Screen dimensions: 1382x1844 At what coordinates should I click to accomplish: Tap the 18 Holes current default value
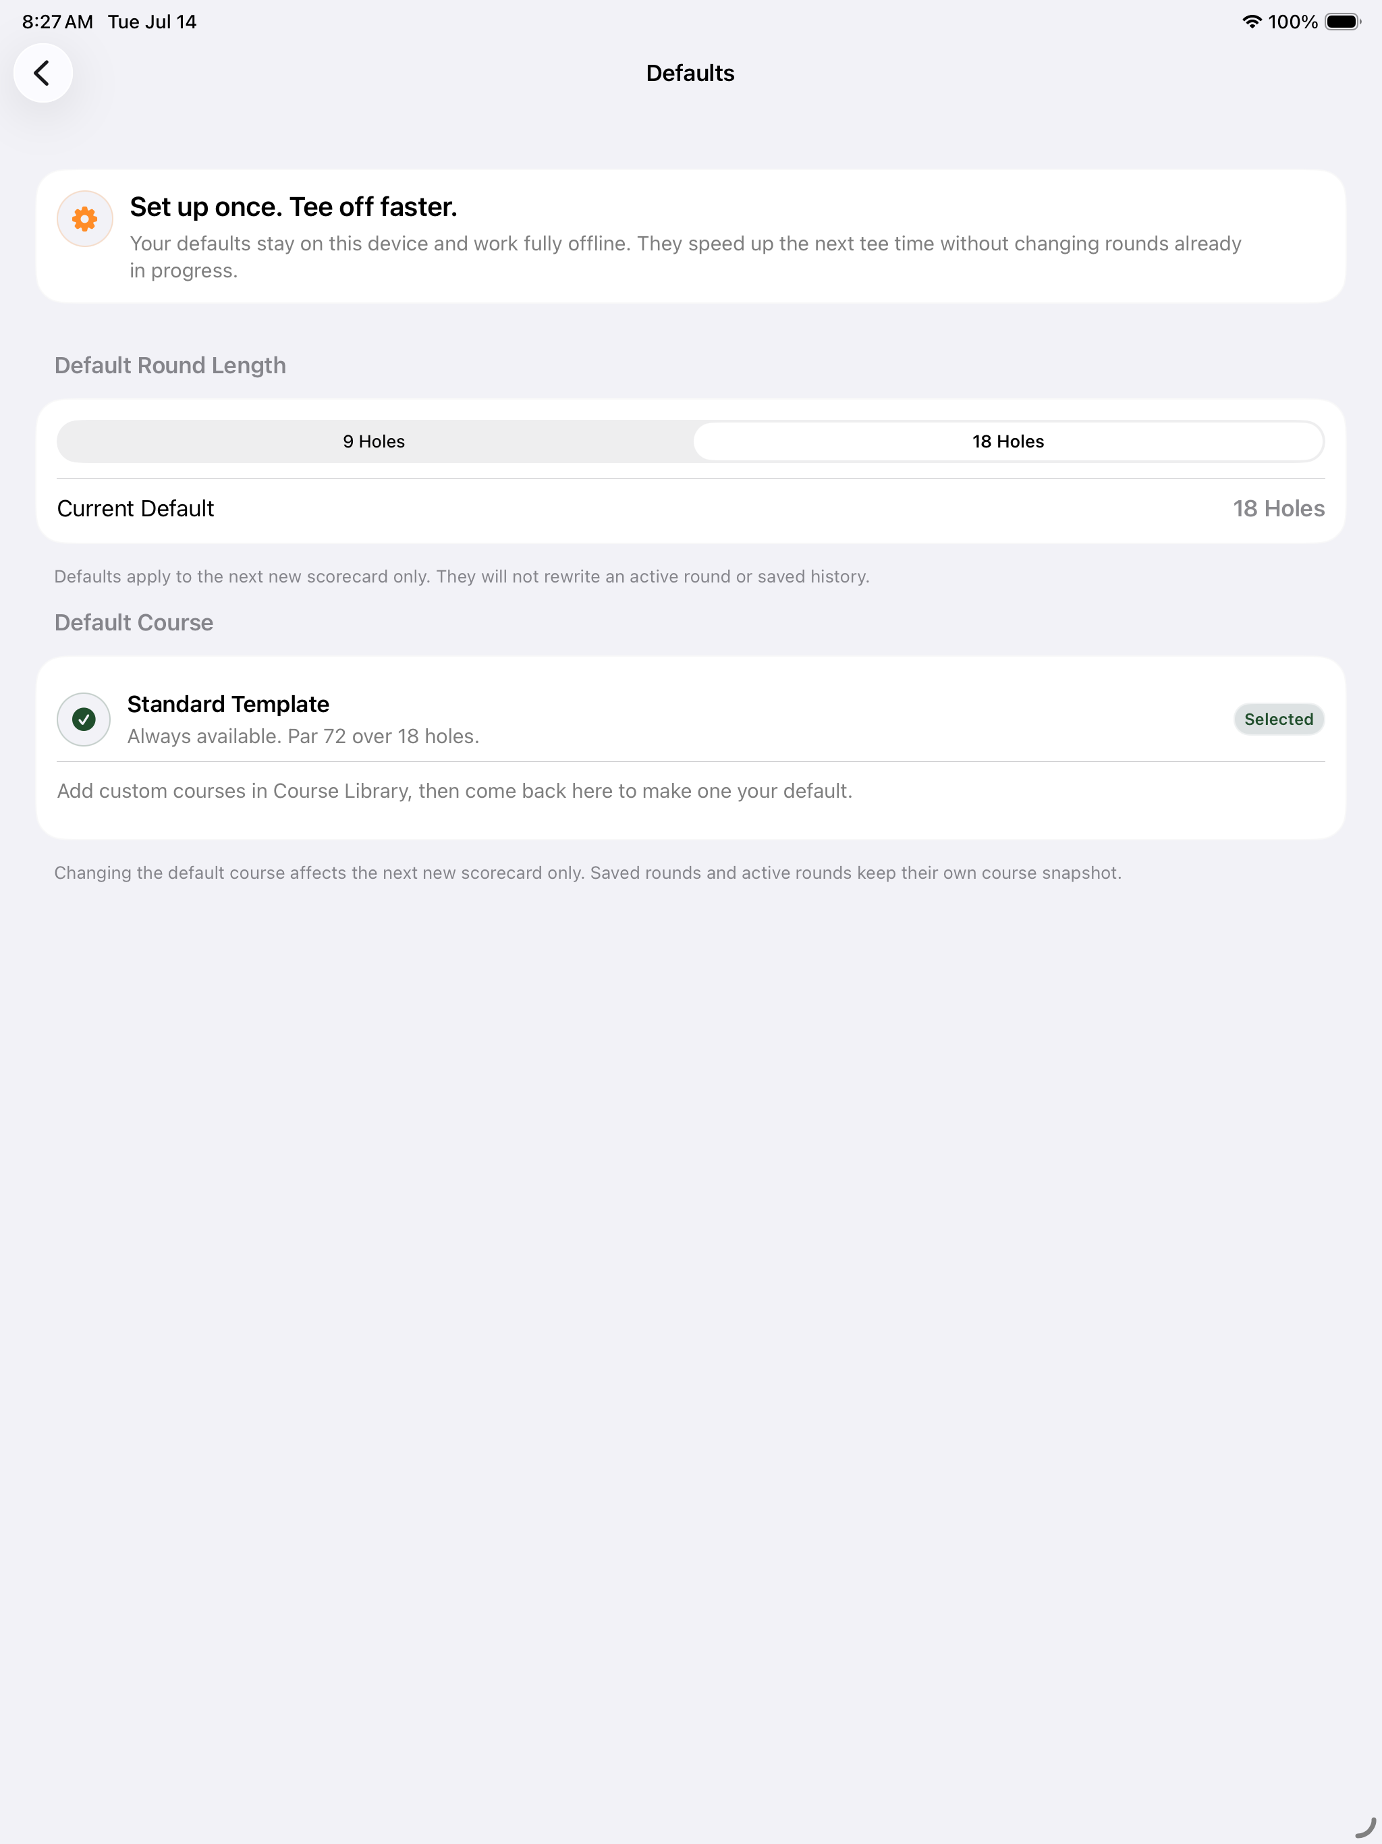[x=1279, y=508]
